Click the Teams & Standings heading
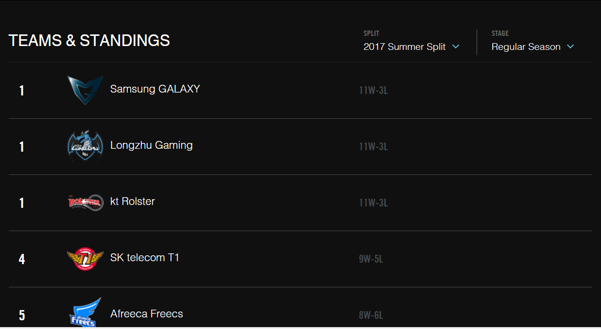Image resolution: width=601 pixels, height=329 pixels. coord(89,40)
